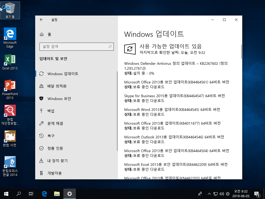Screen dimensions: 265x199
Task: Select the Windows 업데이트 sync icon in sidebar
Action: (41, 74)
